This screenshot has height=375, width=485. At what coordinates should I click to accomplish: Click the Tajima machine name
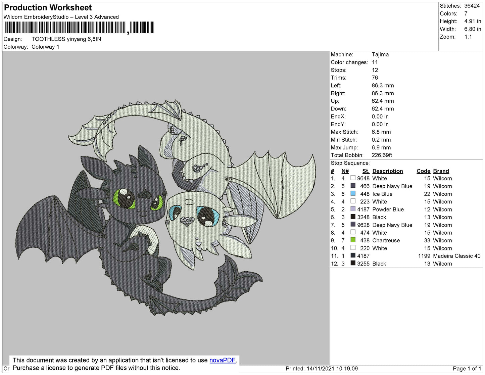click(380, 54)
